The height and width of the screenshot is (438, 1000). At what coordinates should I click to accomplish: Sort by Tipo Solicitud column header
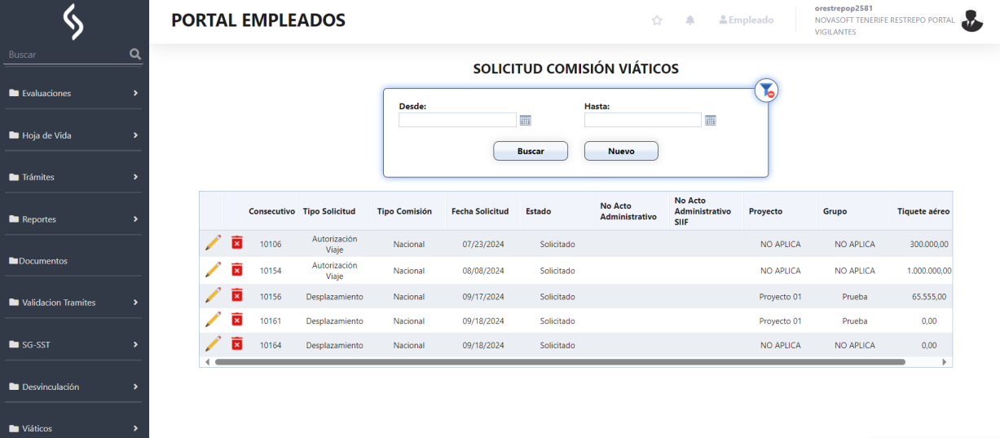pyautogui.click(x=329, y=211)
